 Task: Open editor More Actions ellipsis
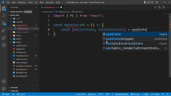pyautogui.click(x=168, y=7)
